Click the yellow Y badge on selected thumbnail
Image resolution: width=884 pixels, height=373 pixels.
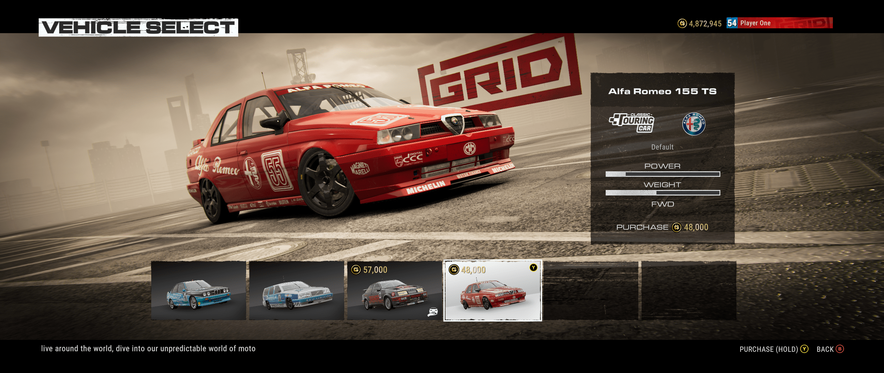(x=534, y=268)
